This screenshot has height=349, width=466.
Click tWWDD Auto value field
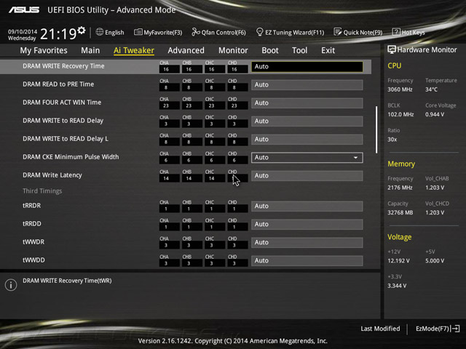(x=307, y=260)
